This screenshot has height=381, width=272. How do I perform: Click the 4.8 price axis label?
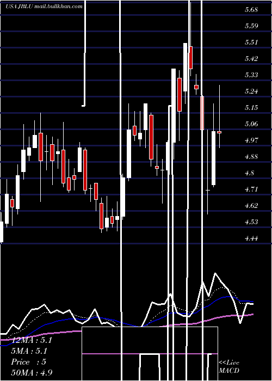[x=250, y=173]
